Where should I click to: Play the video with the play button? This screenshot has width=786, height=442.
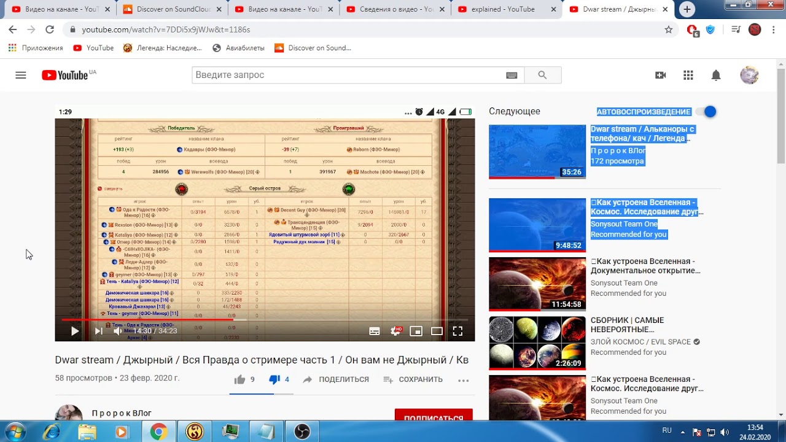point(74,331)
